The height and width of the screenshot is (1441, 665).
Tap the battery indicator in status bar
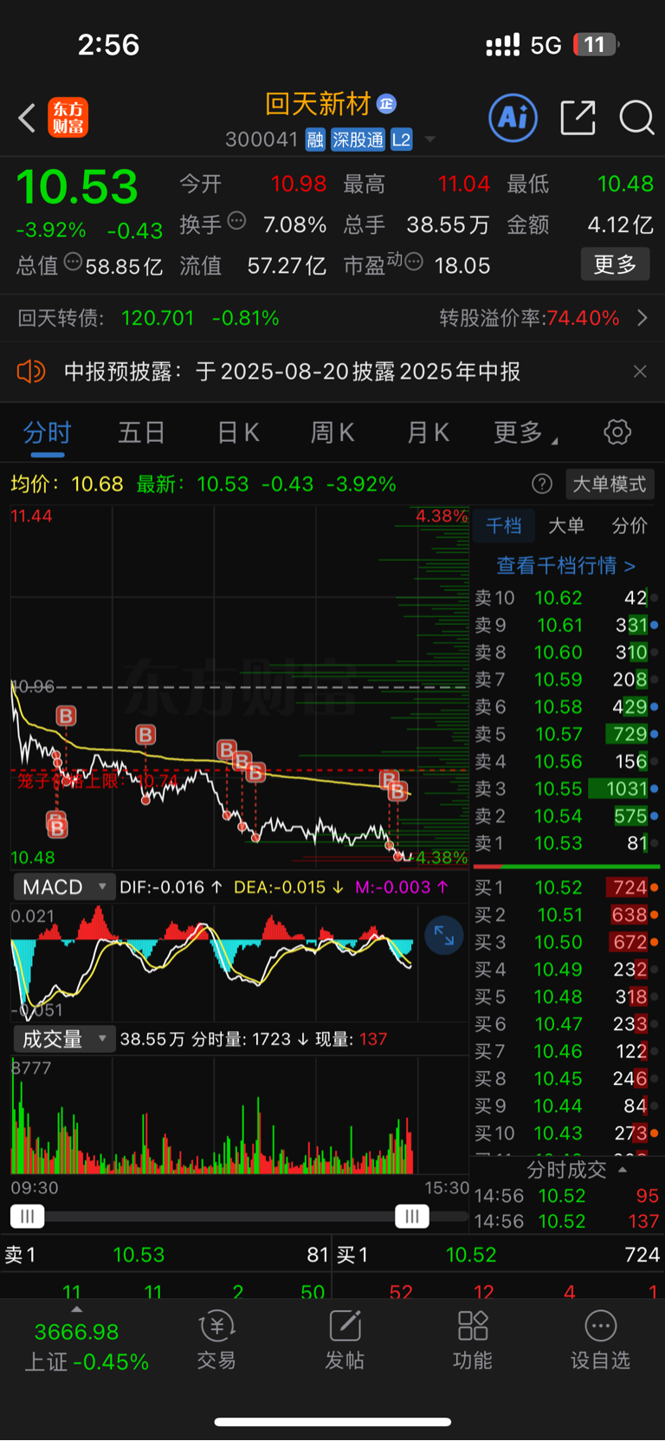pos(597,44)
